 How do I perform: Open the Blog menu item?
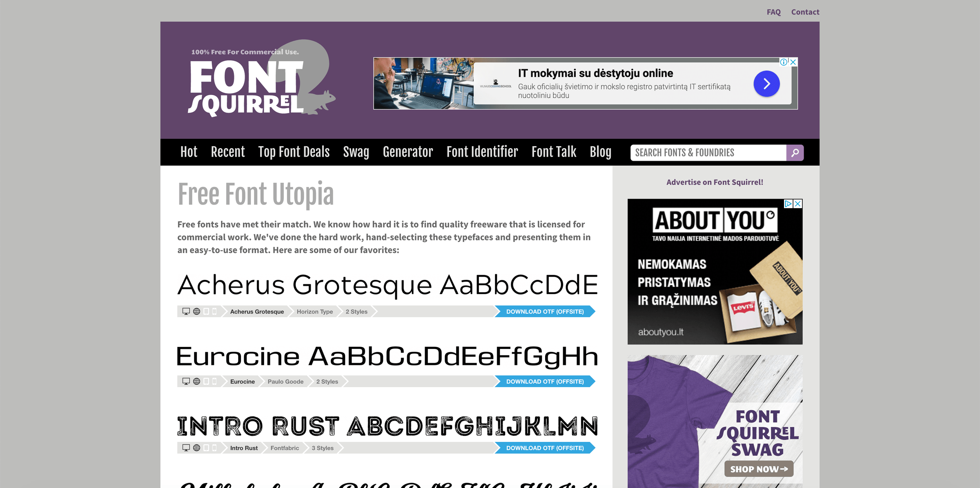[601, 152]
